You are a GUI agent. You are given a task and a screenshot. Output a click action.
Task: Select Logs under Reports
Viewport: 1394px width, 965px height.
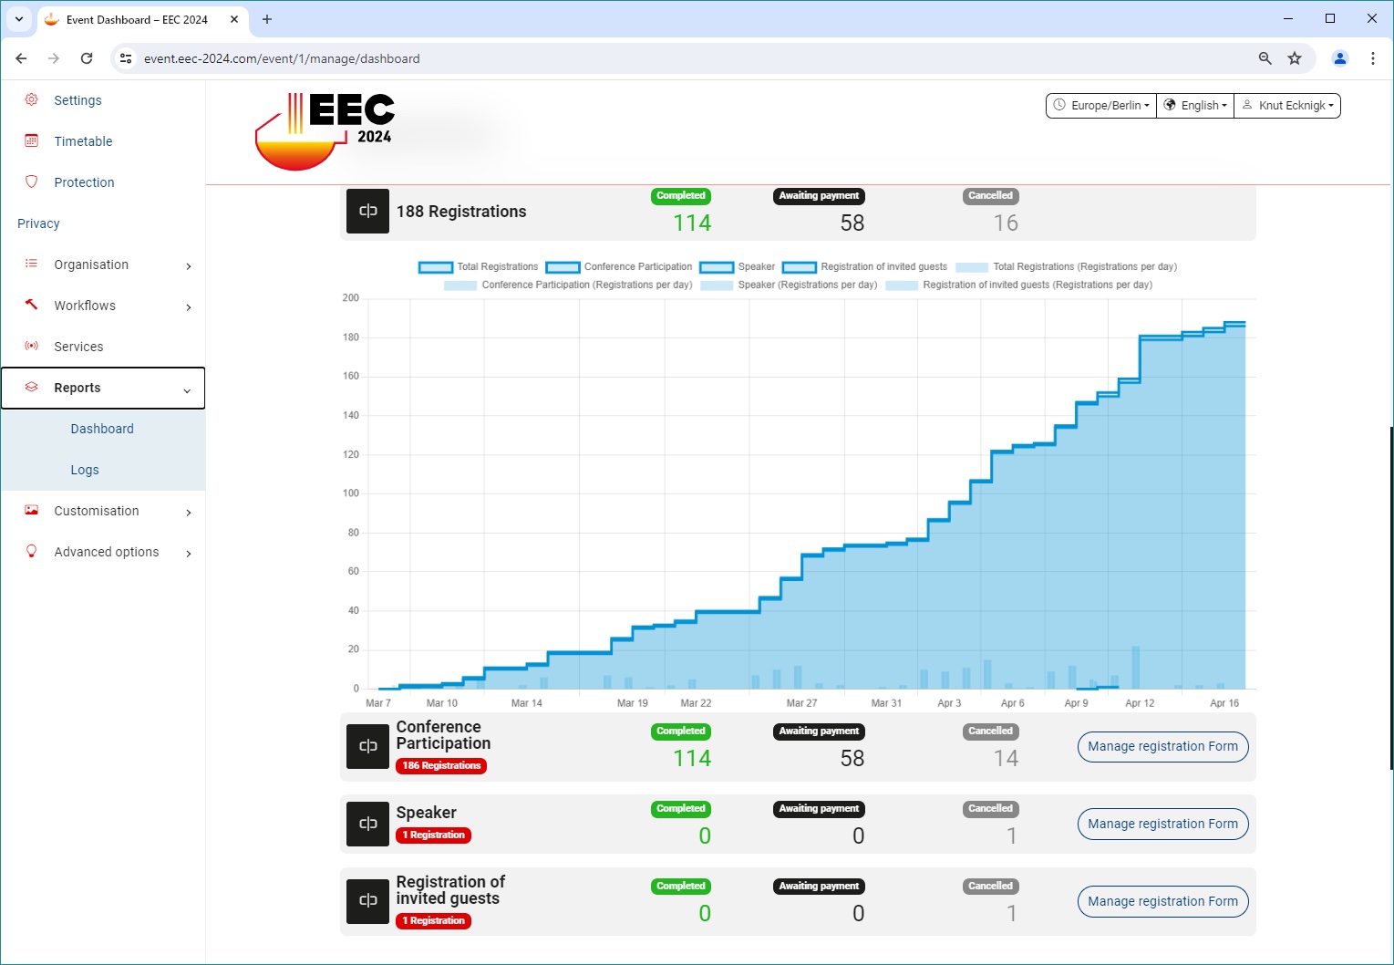click(85, 470)
